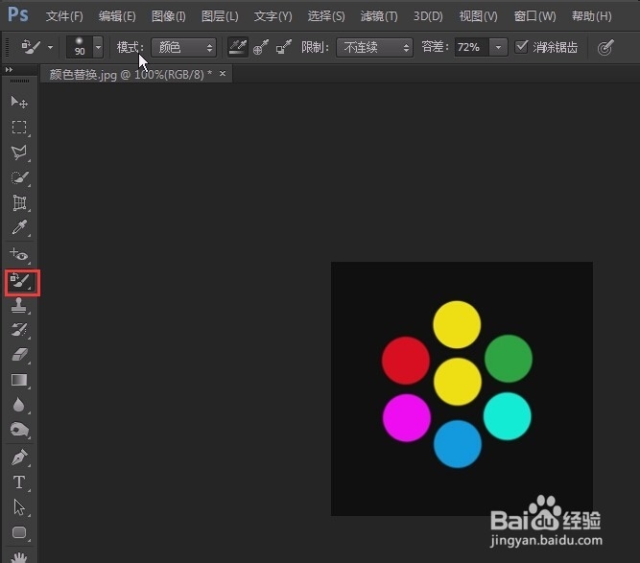640x563 pixels.
Task: Click the 容差 72% input field
Action: click(472, 47)
